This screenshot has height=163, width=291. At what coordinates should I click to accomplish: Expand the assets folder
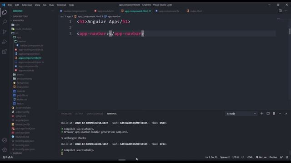[x=20, y=74]
